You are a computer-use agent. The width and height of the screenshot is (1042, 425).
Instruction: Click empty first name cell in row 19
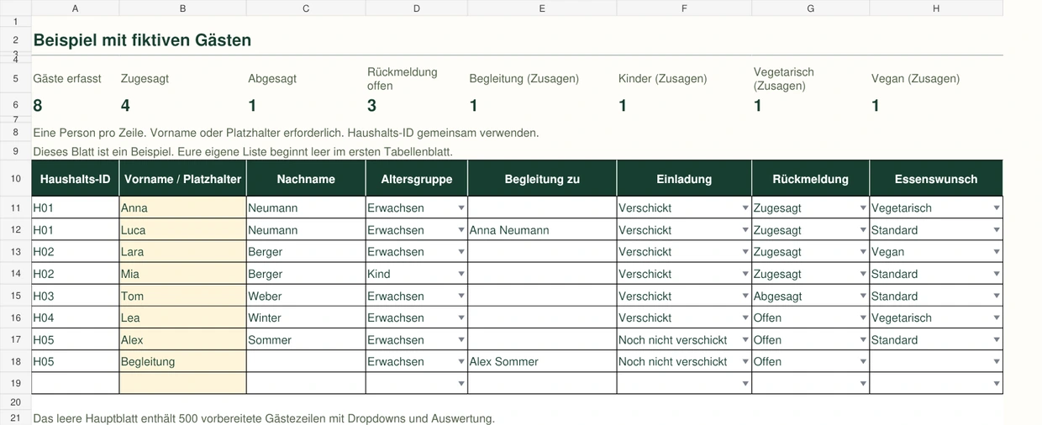point(182,384)
